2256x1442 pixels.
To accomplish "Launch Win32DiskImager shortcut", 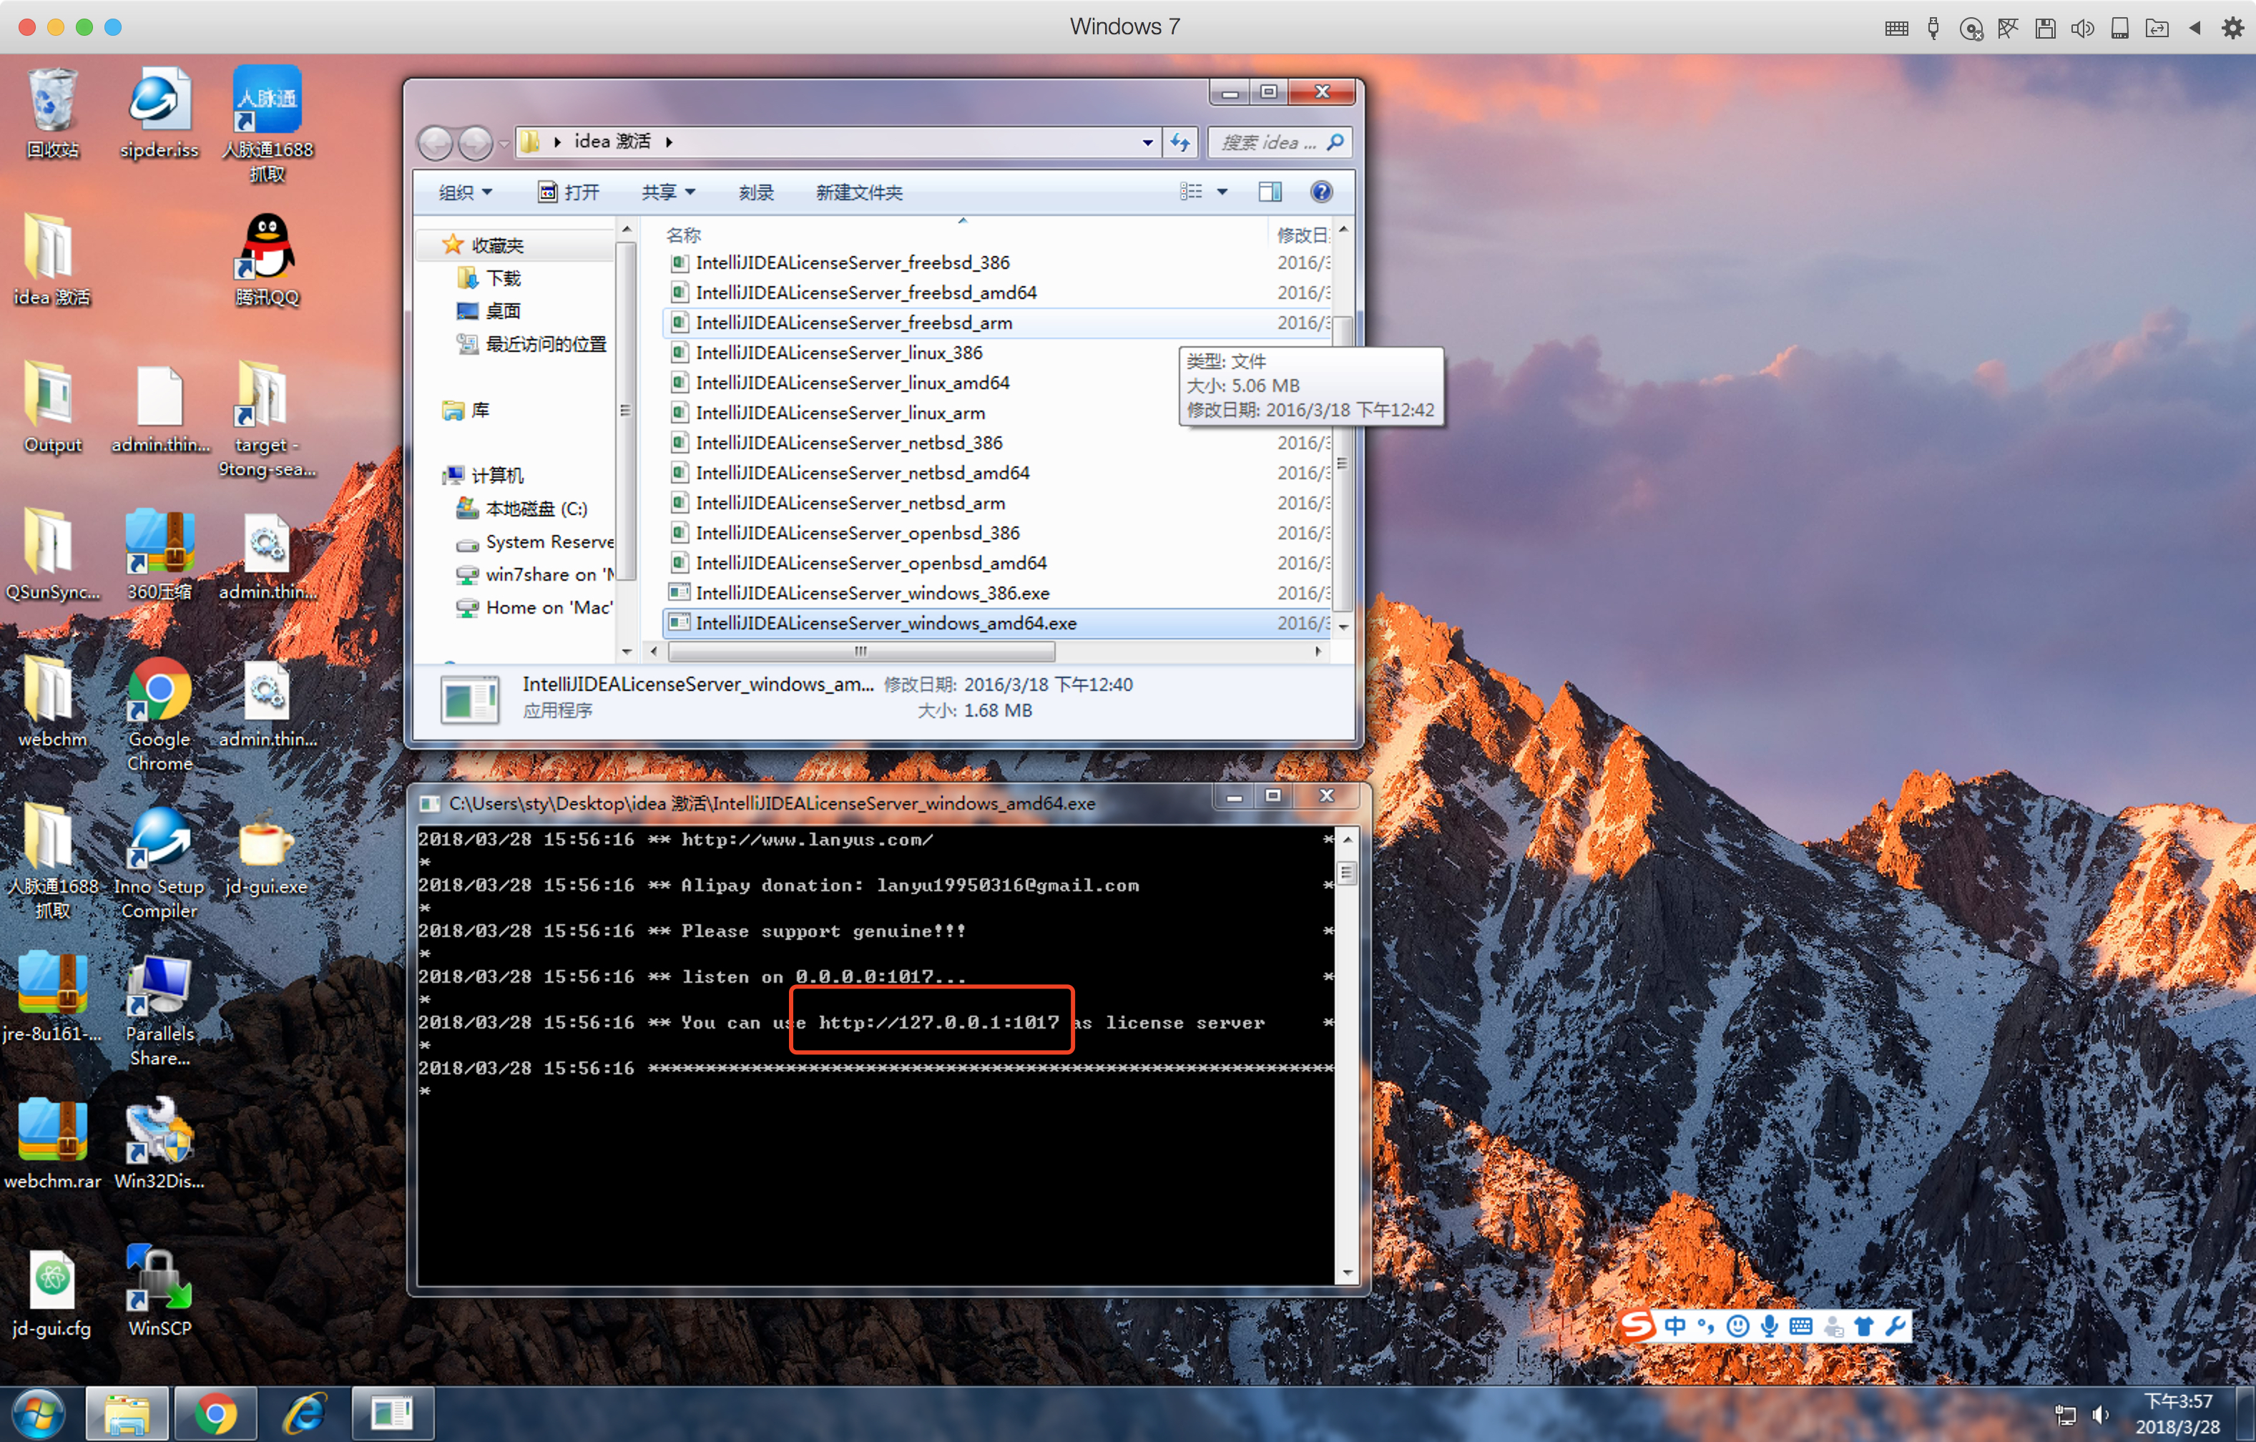I will click(x=160, y=1144).
